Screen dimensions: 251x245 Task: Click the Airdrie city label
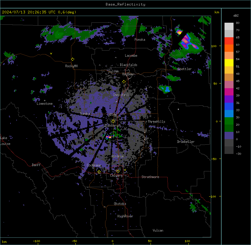click(117, 156)
